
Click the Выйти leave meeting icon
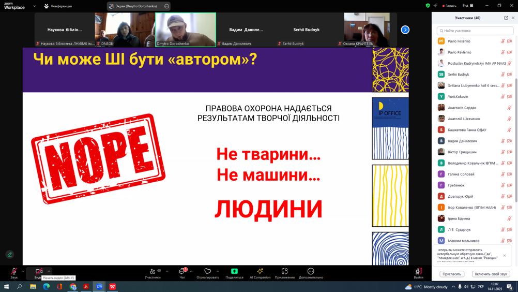coord(418,271)
